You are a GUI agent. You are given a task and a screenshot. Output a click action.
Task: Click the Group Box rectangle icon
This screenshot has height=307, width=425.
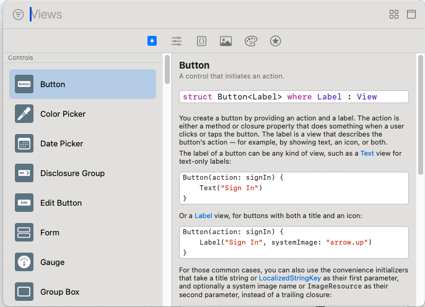click(x=24, y=292)
